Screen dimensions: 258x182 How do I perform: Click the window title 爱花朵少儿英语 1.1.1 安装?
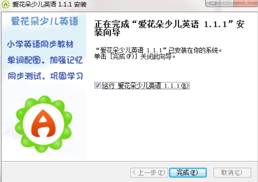pos(49,4)
